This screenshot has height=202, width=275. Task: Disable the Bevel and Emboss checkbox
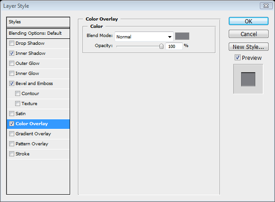click(11, 84)
